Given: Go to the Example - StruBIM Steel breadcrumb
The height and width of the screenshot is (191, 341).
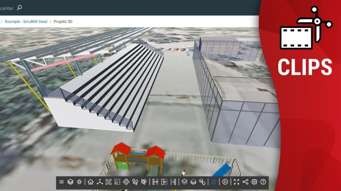Looking at the screenshot, I should tap(26, 22).
